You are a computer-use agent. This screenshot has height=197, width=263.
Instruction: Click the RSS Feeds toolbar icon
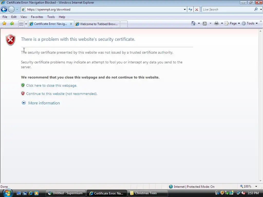click(x=205, y=23)
